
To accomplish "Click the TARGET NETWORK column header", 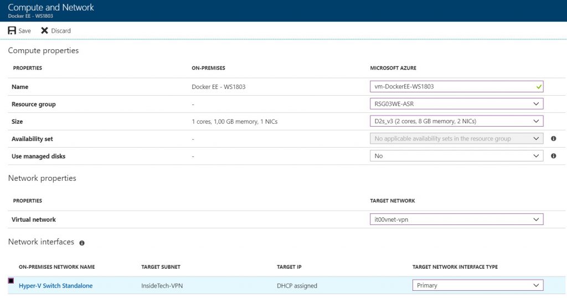I will point(393,201).
